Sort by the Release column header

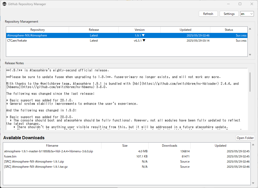click(94, 30)
